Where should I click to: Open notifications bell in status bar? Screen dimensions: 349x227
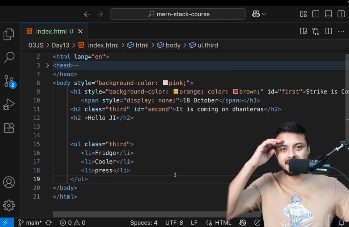[341, 222]
